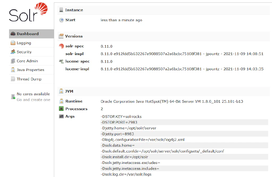This screenshot has height=177, width=272.
Task: Click the Versions section heading
Action: click(x=74, y=36)
